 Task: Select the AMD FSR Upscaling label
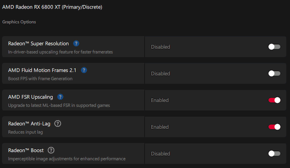[31, 97]
